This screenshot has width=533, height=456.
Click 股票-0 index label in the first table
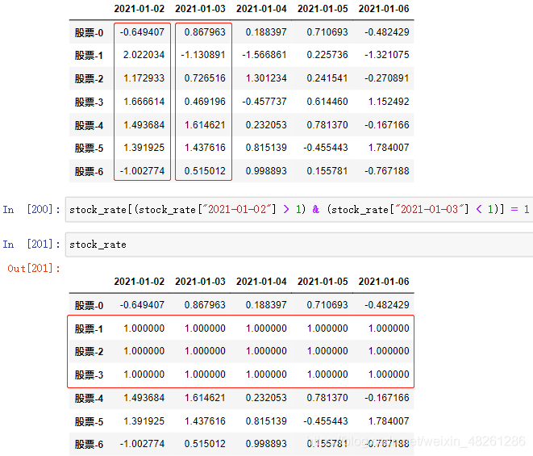[89, 32]
